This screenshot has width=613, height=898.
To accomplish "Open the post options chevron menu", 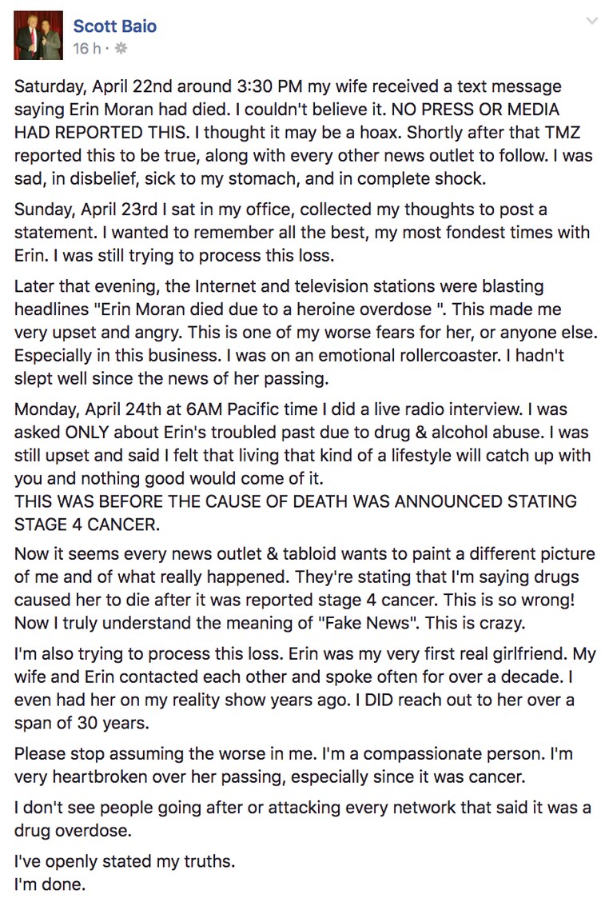I will [592, 21].
